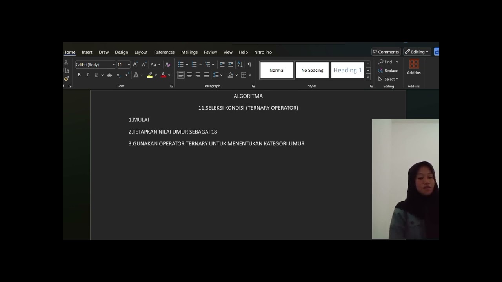Switch to the Layout tab

coord(141,52)
